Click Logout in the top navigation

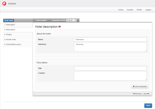pyautogui.click(x=148, y=10)
